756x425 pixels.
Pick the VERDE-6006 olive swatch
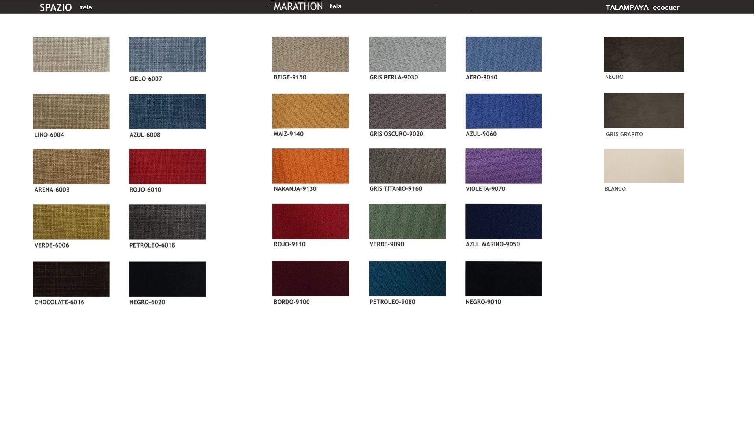point(71,222)
